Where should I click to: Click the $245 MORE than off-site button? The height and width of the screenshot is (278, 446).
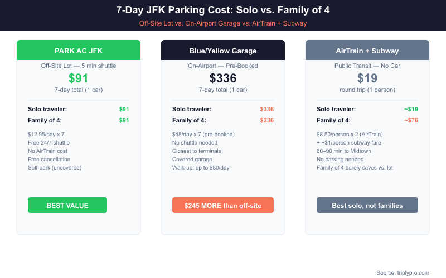[223, 205]
